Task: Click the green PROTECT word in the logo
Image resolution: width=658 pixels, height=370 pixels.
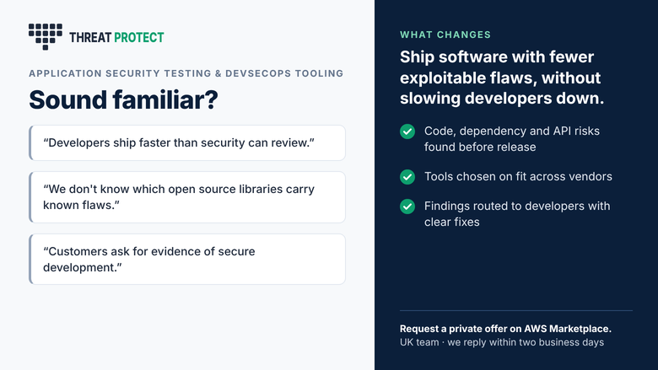Action: pos(139,38)
